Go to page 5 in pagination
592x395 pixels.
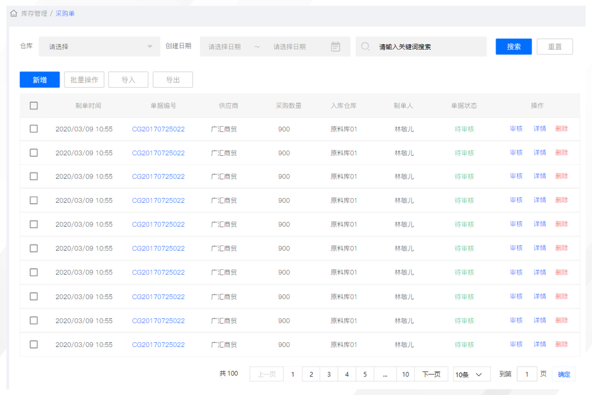tap(365, 374)
